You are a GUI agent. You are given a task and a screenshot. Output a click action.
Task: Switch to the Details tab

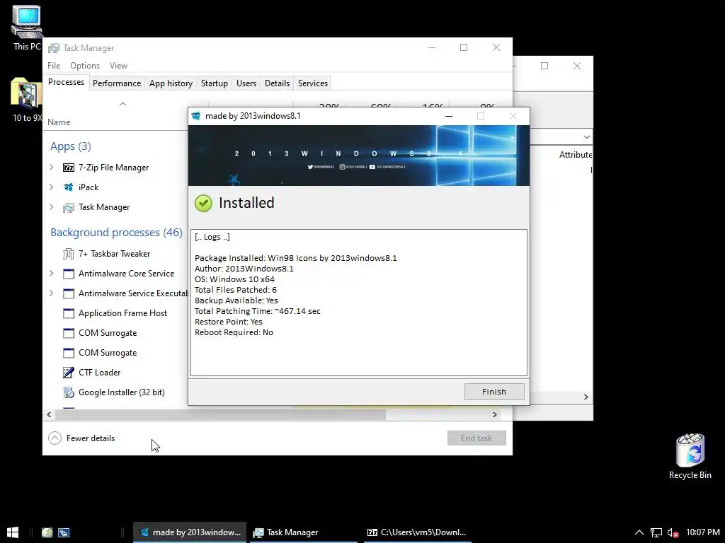coord(277,83)
